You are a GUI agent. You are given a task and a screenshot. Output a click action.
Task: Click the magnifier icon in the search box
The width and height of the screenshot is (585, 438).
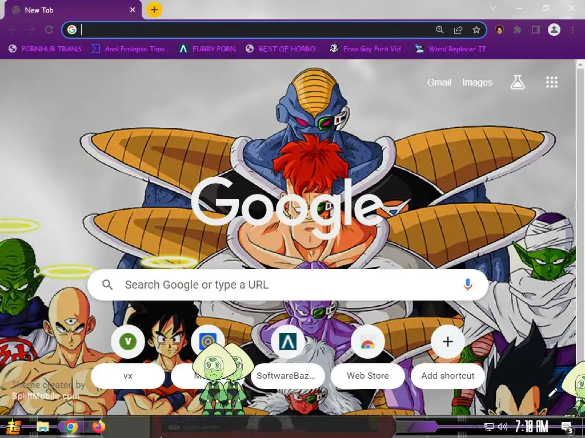click(x=107, y=285)
